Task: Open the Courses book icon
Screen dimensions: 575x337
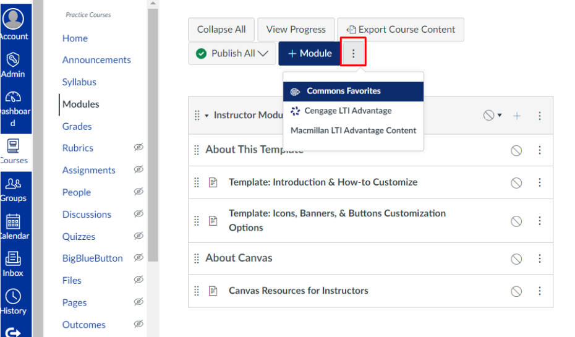Action: click(13, 146)
